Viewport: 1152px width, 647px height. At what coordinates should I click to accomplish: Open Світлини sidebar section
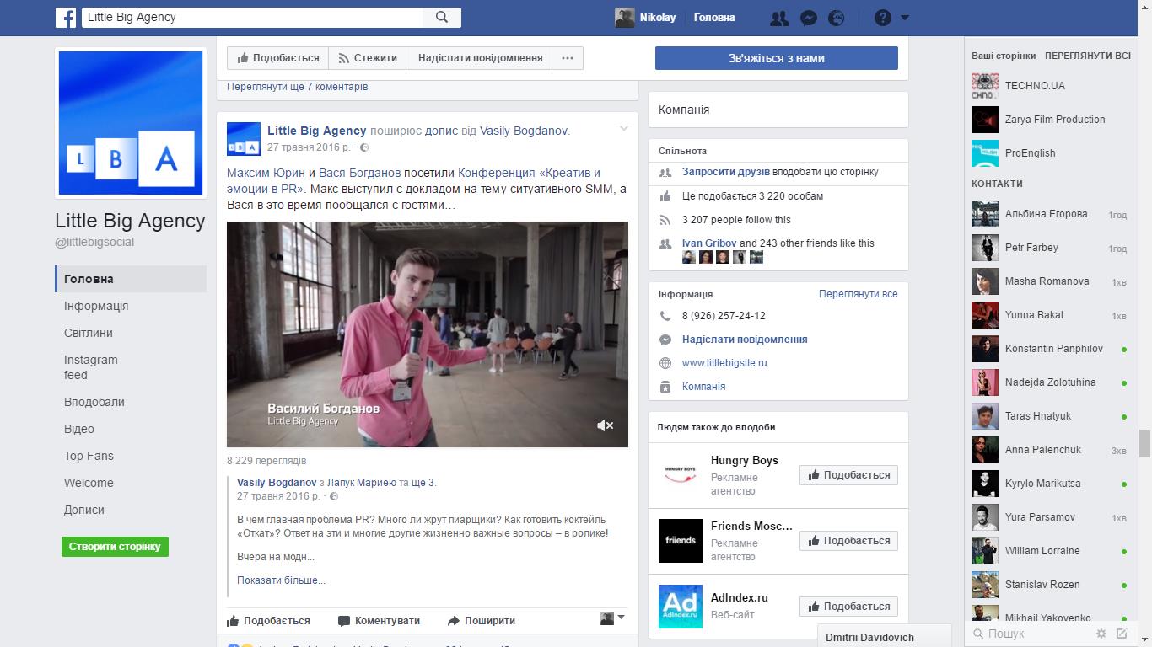click(89, 333)
